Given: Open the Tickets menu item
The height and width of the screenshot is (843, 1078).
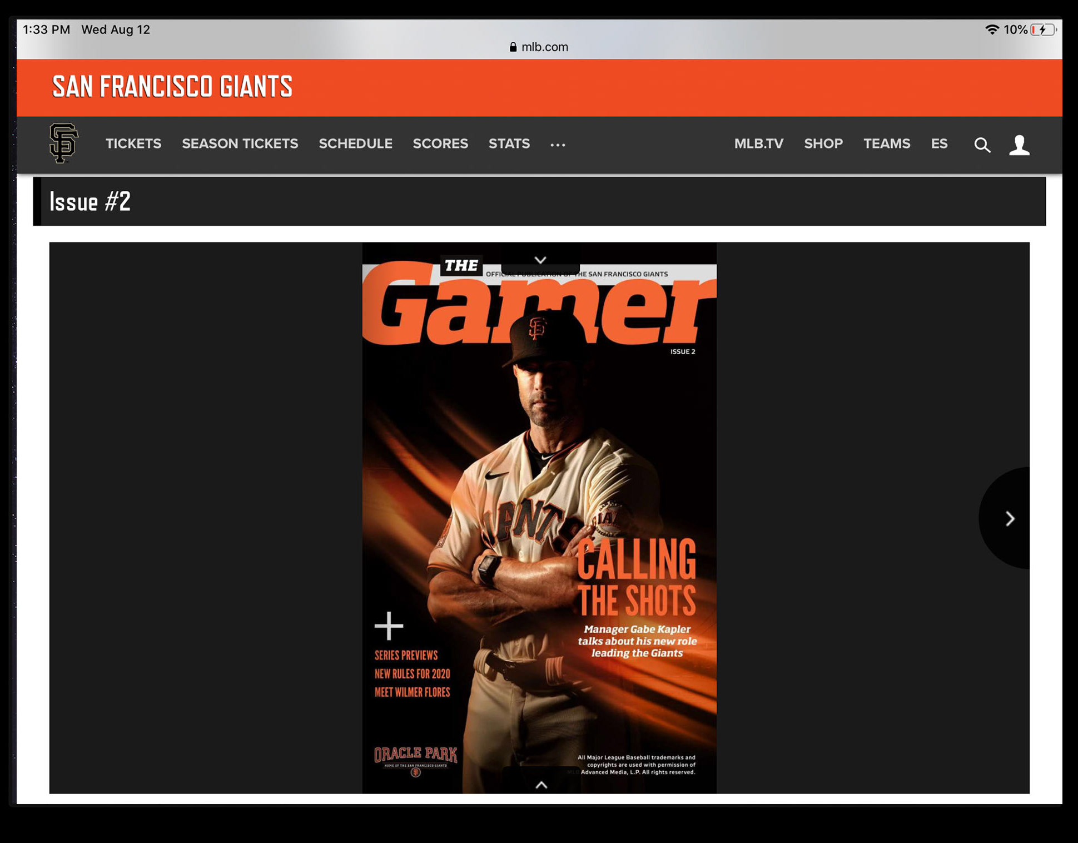Looking at the screenshot, I should coord(133,144).
